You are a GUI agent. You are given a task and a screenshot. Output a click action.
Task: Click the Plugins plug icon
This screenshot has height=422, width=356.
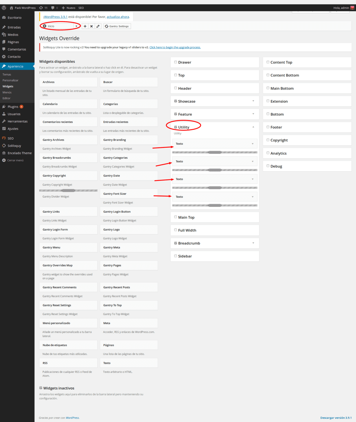(4, 106)
